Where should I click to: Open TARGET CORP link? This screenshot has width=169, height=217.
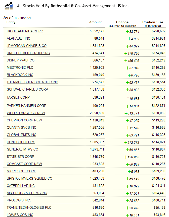(18, 97)
